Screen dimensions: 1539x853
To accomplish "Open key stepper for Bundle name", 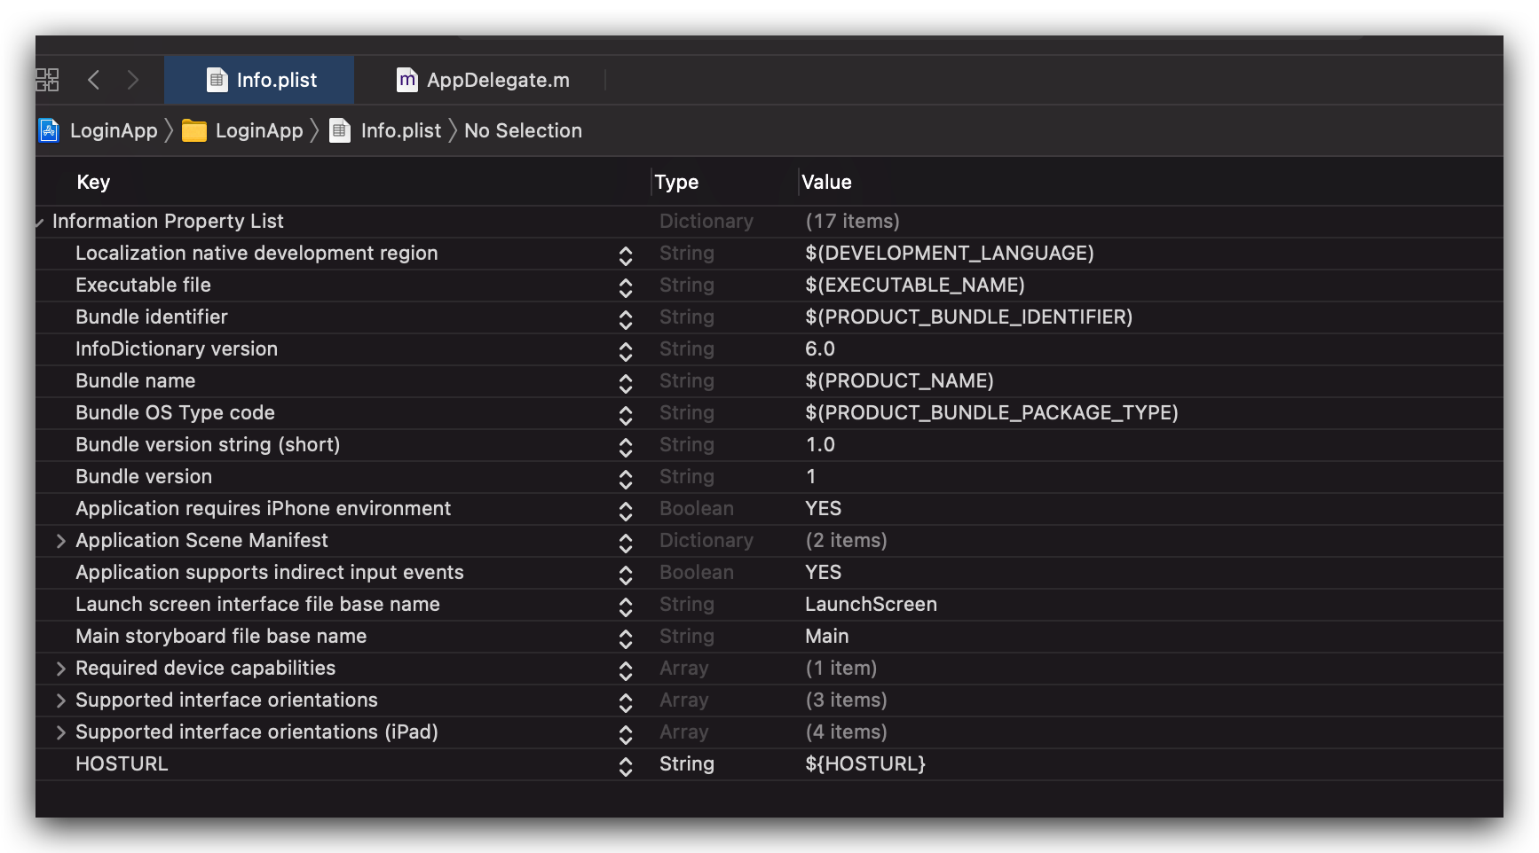I will point(626,383).
